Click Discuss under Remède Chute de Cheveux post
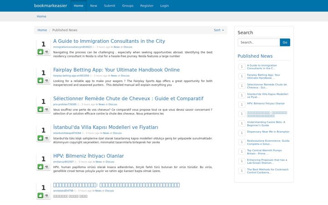328x205 pixels. [113, 104]
